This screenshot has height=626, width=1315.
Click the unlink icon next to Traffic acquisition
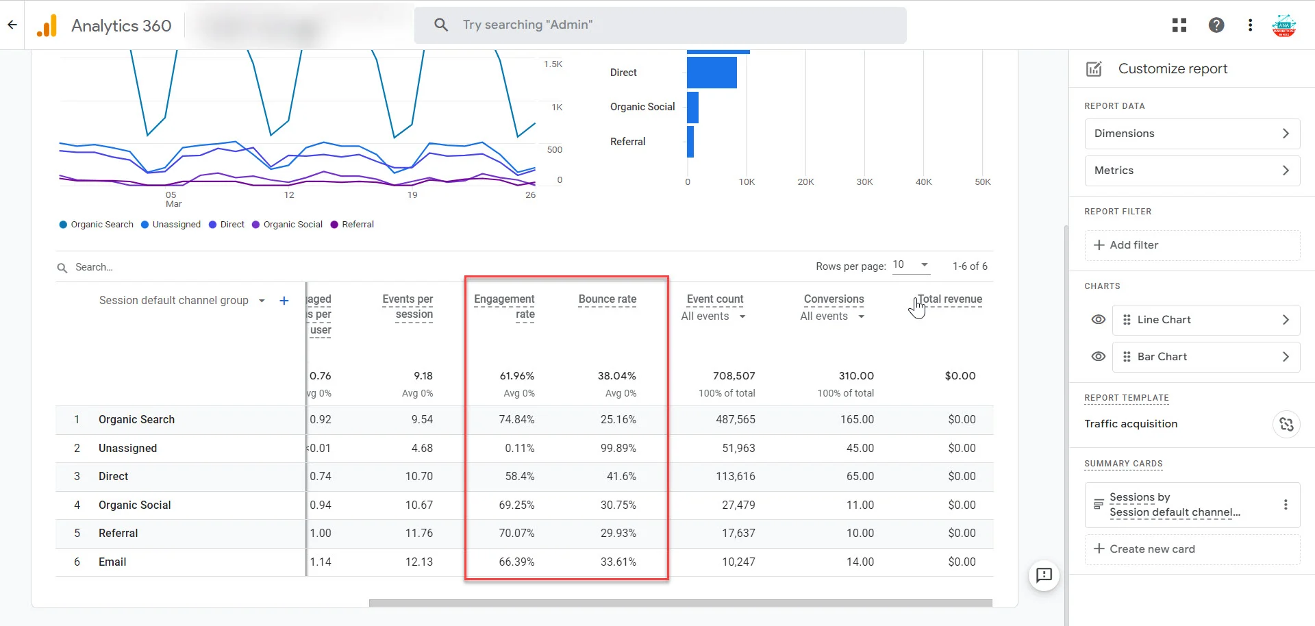(1286, 425)
